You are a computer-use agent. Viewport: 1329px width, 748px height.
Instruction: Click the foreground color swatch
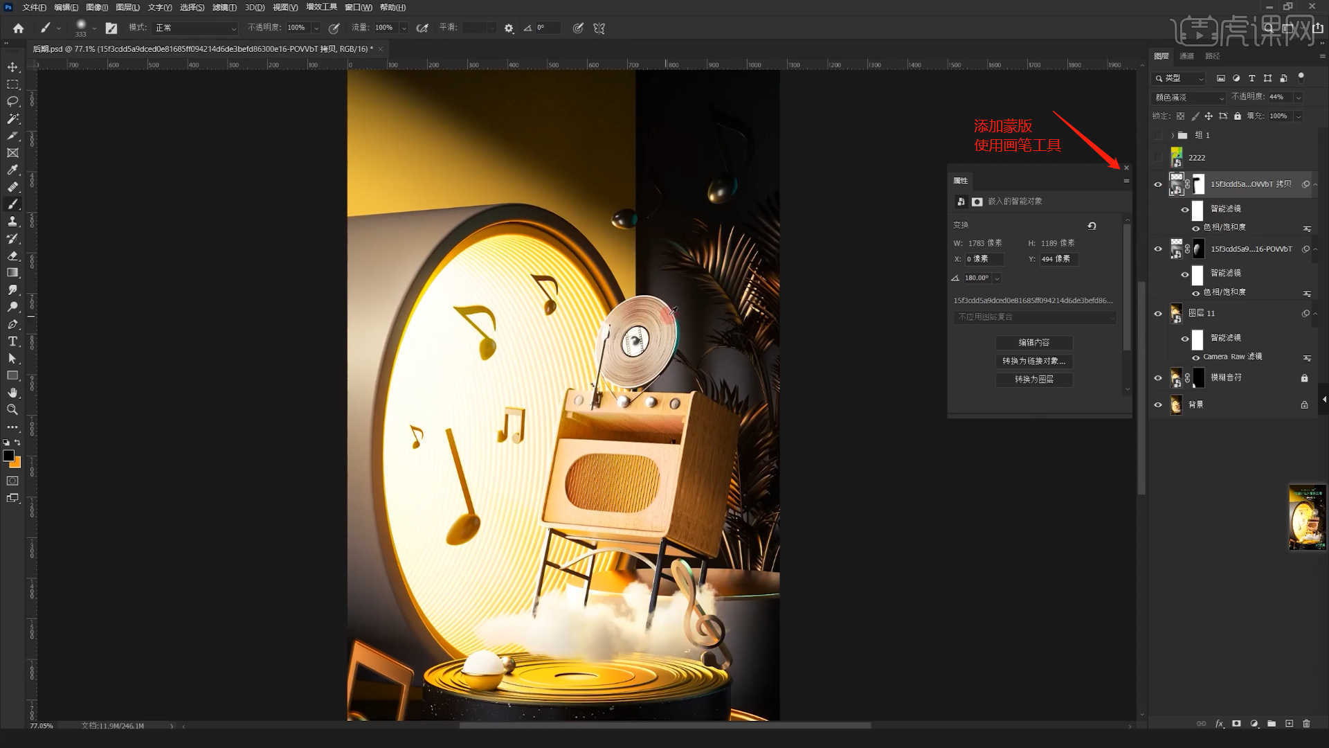(x=8, y=456)
